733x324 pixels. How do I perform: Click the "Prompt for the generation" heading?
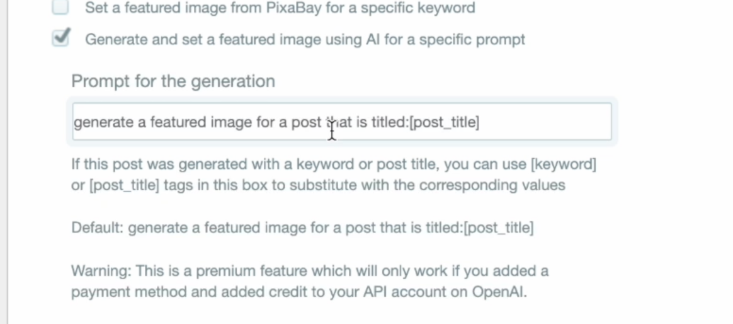tap(173, 81)
